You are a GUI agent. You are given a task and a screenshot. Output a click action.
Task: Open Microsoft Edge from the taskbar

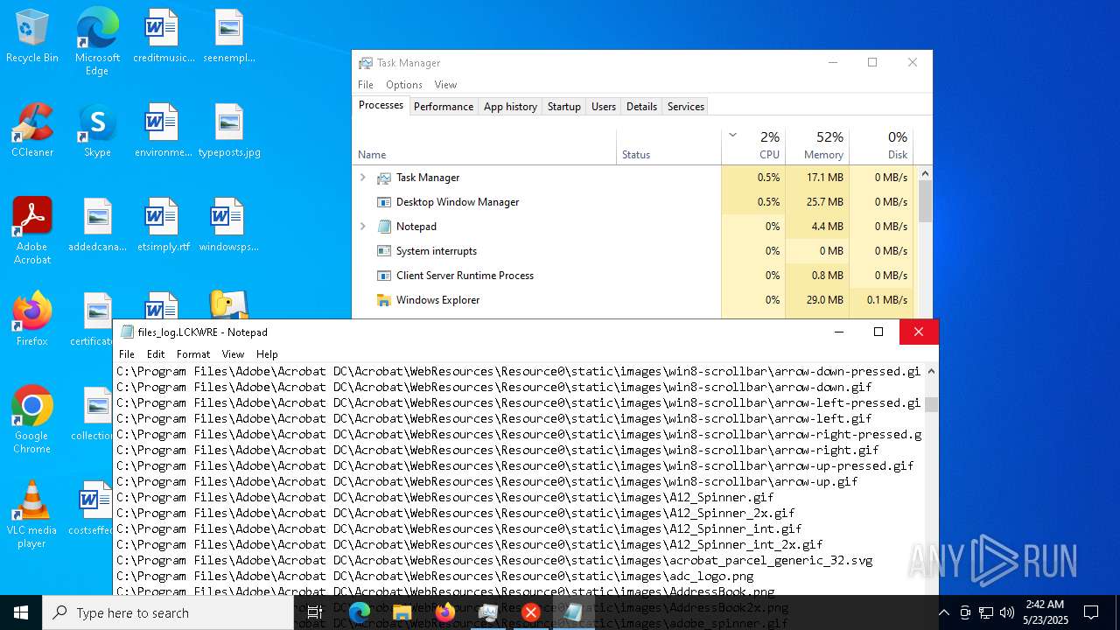click(360, 612)
